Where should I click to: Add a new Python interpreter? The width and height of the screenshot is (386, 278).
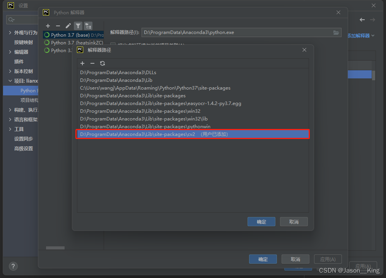tap(48, 26)
